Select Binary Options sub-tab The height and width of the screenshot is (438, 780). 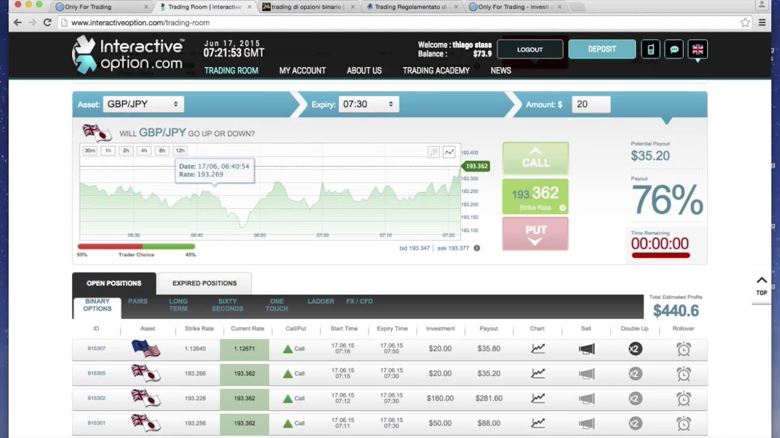tap(97, 305)
